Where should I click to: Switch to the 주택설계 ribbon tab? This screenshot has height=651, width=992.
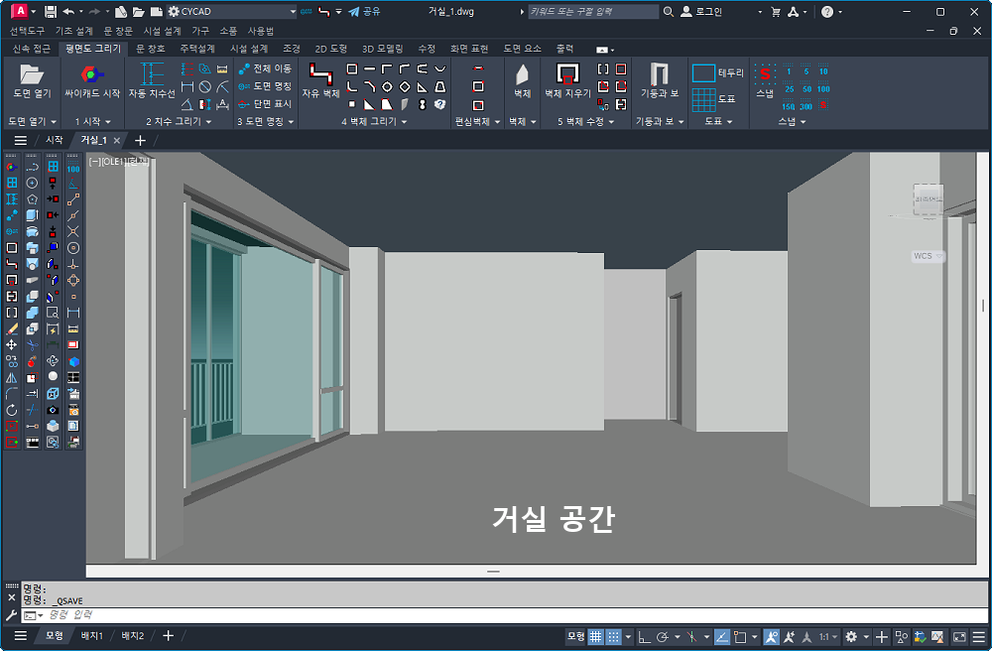(x=197, y=49)
